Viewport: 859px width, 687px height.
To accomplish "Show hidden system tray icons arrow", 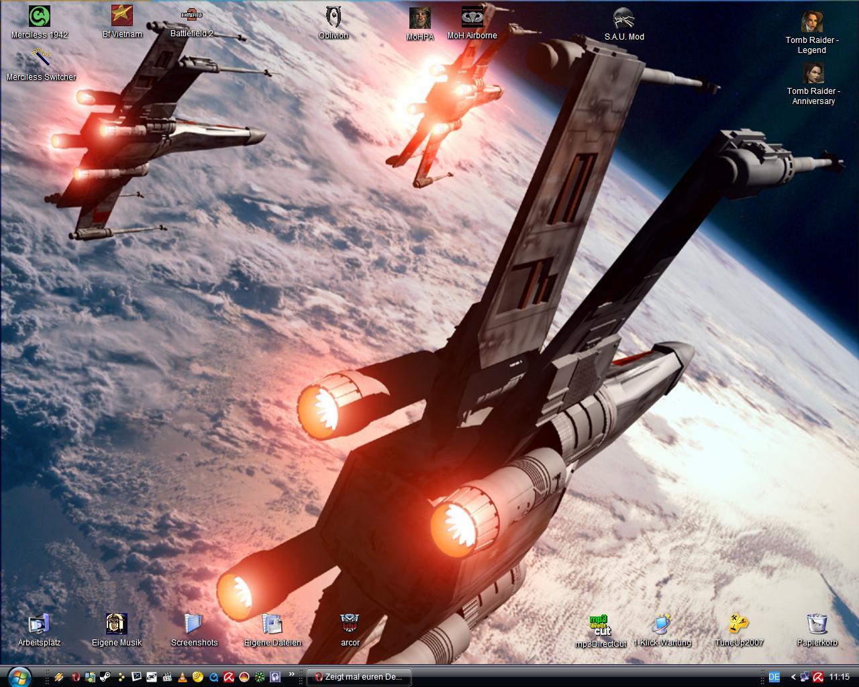I will (x=793, y=677).
